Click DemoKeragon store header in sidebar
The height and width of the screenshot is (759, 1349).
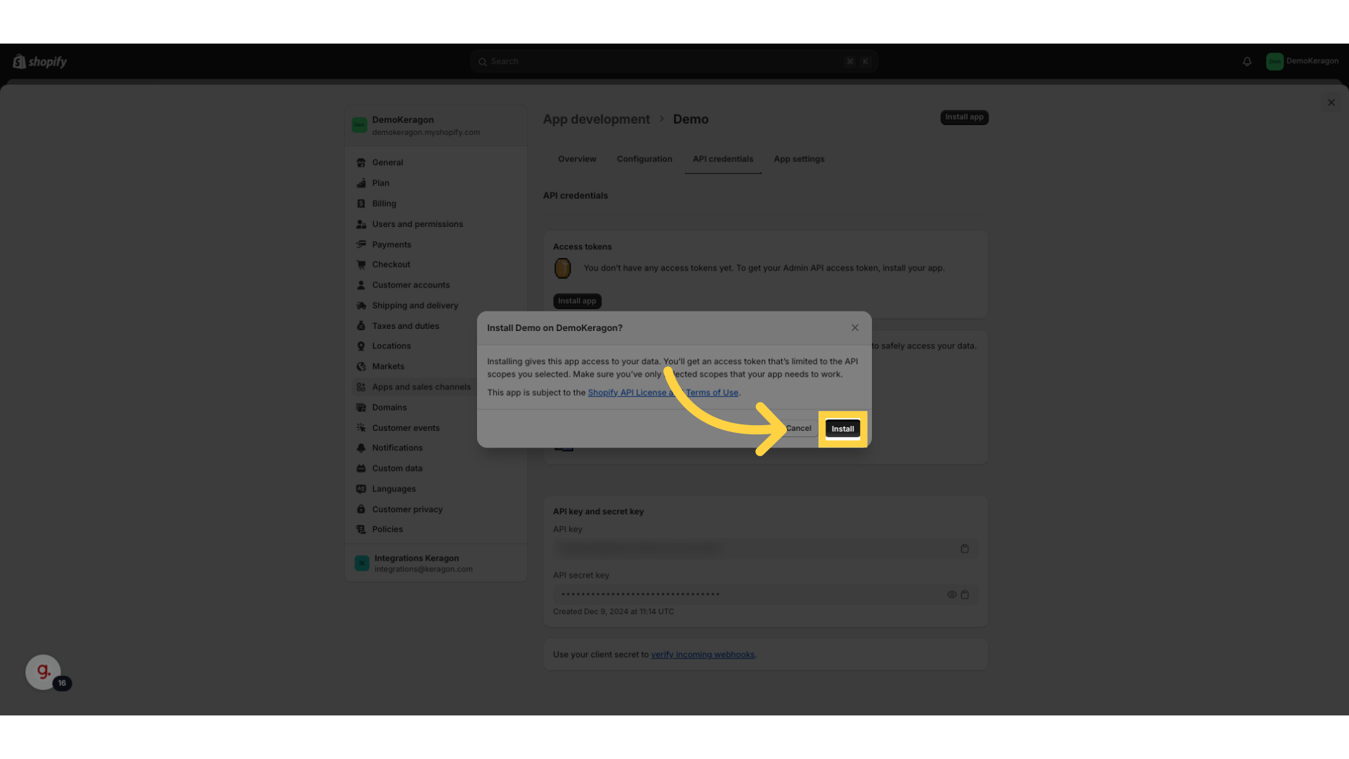[x=436, y=126]
